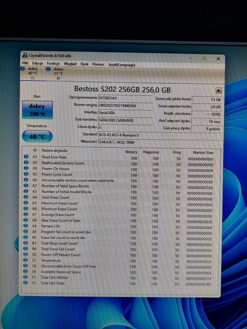
Task: Open the Edycja menu
Action: pos(37,63)
